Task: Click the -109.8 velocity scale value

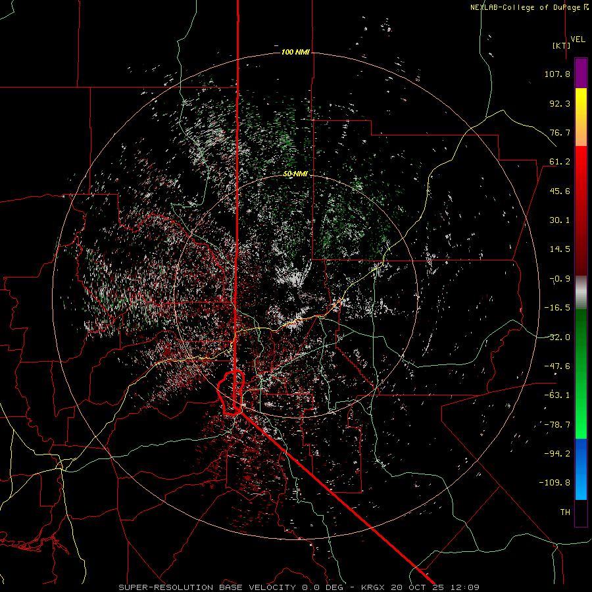Action: (555, 483)
